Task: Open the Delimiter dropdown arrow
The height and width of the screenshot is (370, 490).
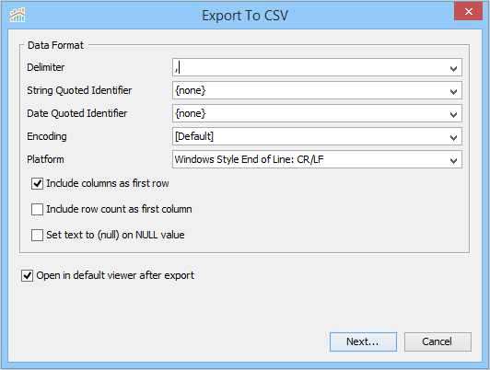Action: pyautogui.click(x=453, y=68)
